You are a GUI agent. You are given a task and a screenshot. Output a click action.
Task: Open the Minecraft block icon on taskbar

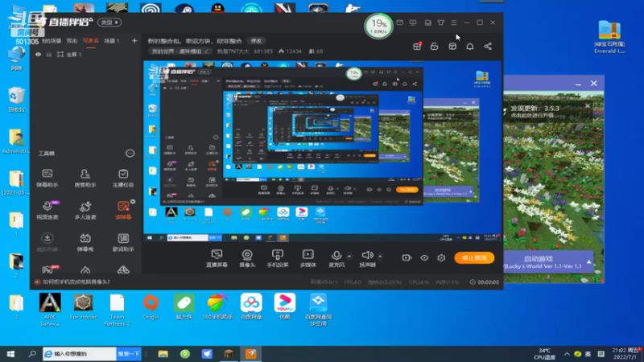point(229,354)
